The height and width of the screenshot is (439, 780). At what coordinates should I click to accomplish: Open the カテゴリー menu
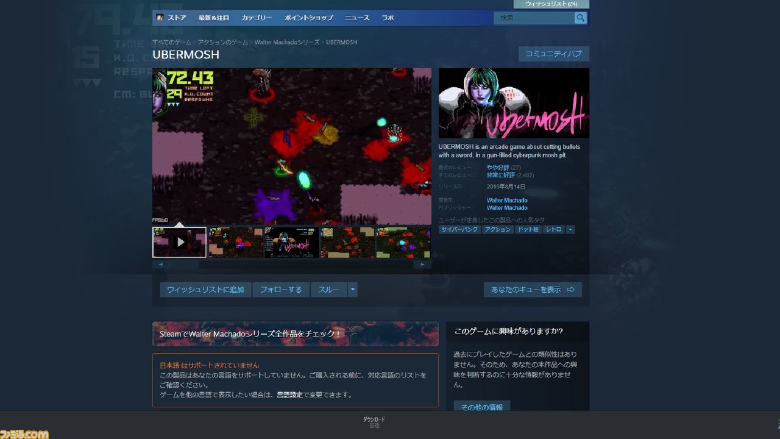tap(257, 18)
